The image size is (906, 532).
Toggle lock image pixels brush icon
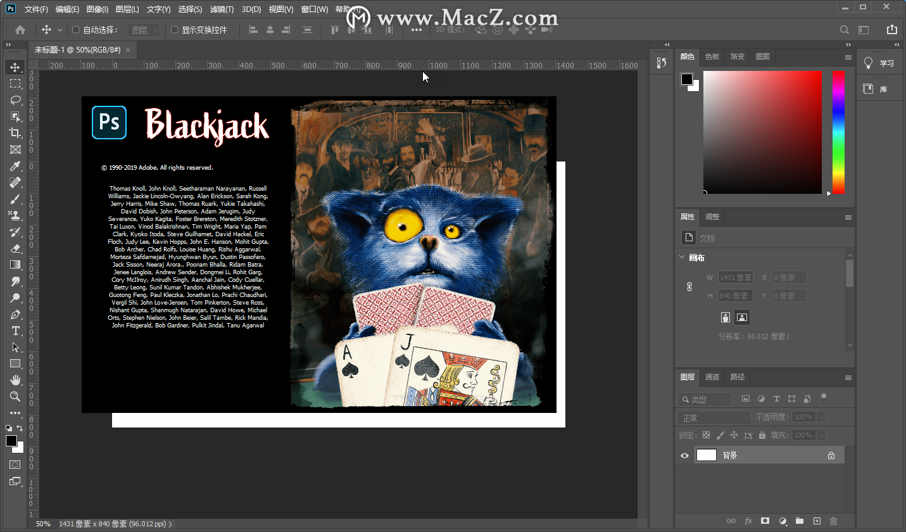(720, 435)
